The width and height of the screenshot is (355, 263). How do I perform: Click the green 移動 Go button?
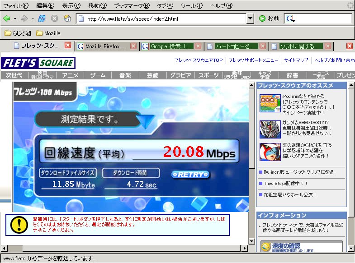pos(269,18)
